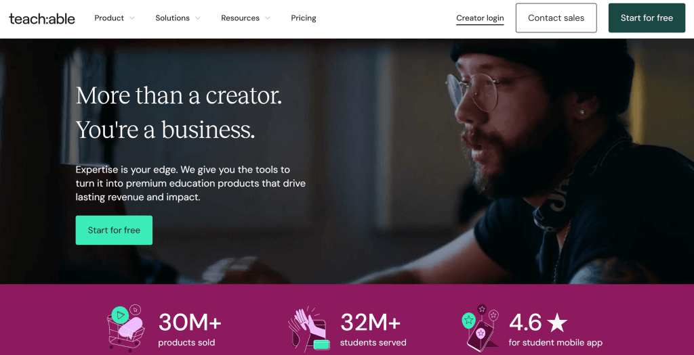Go to the Pricing page
The height and width of the screenshot is (355, 694).
pyautogui.click(x=304, y=18)
